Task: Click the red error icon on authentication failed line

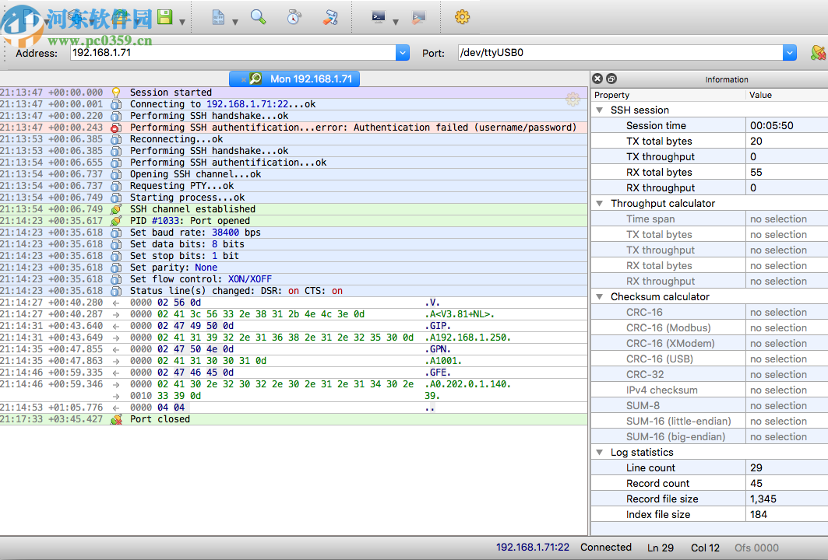Action: pyautogui.click(x=116, y=128)
